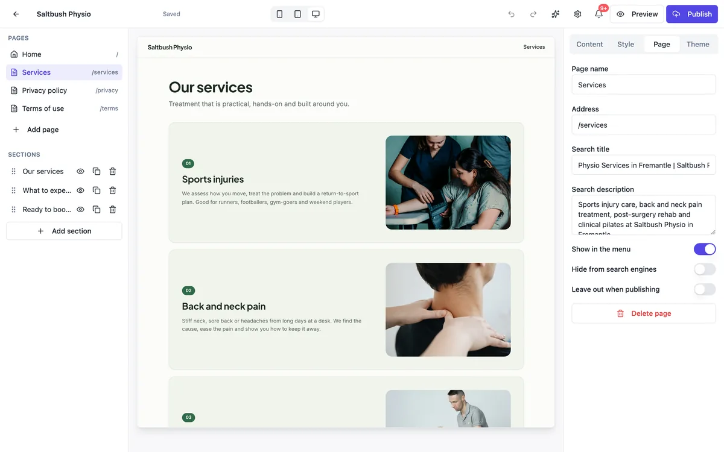Undo the last change

(x=512, y=14)
